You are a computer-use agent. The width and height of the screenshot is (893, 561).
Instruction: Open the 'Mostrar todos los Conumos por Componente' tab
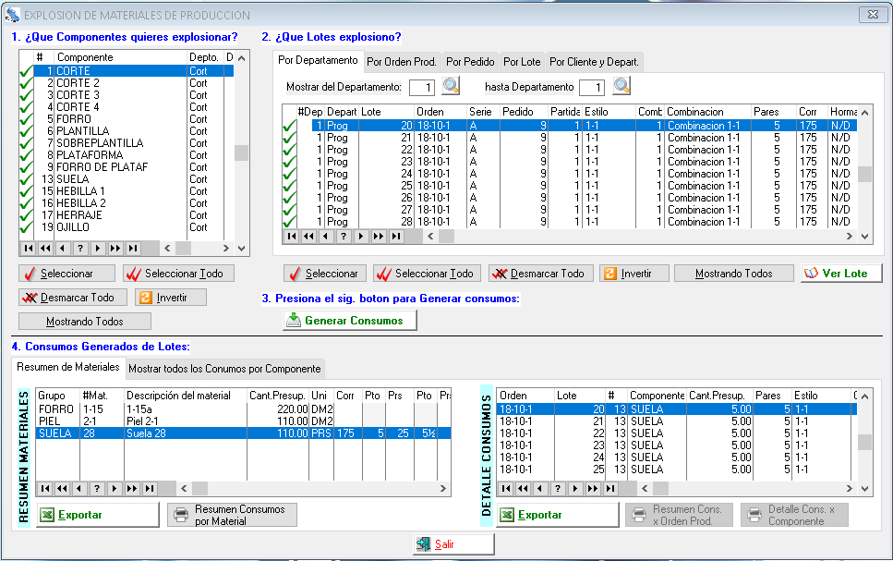point(224,369)
